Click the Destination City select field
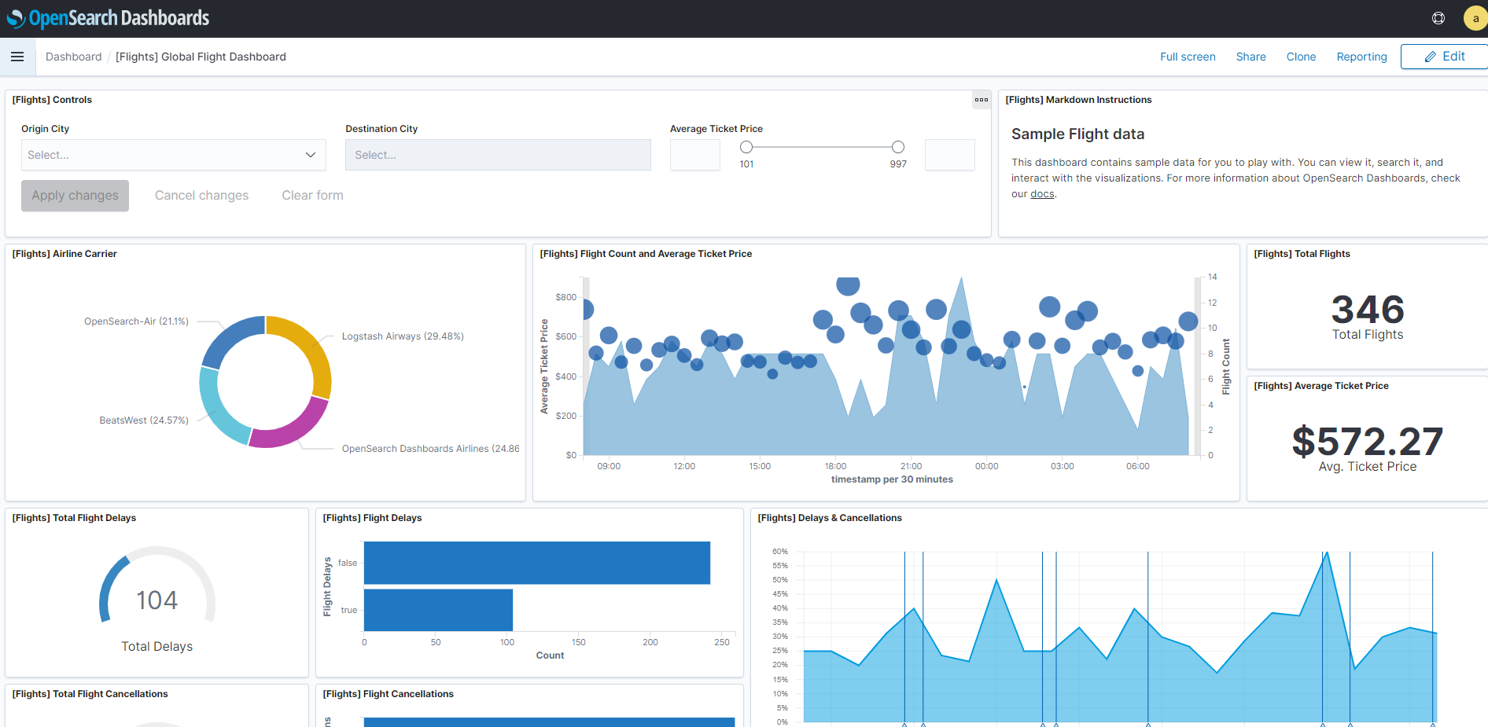Screen dimensions: 1488x727 [x=498, y=155]
